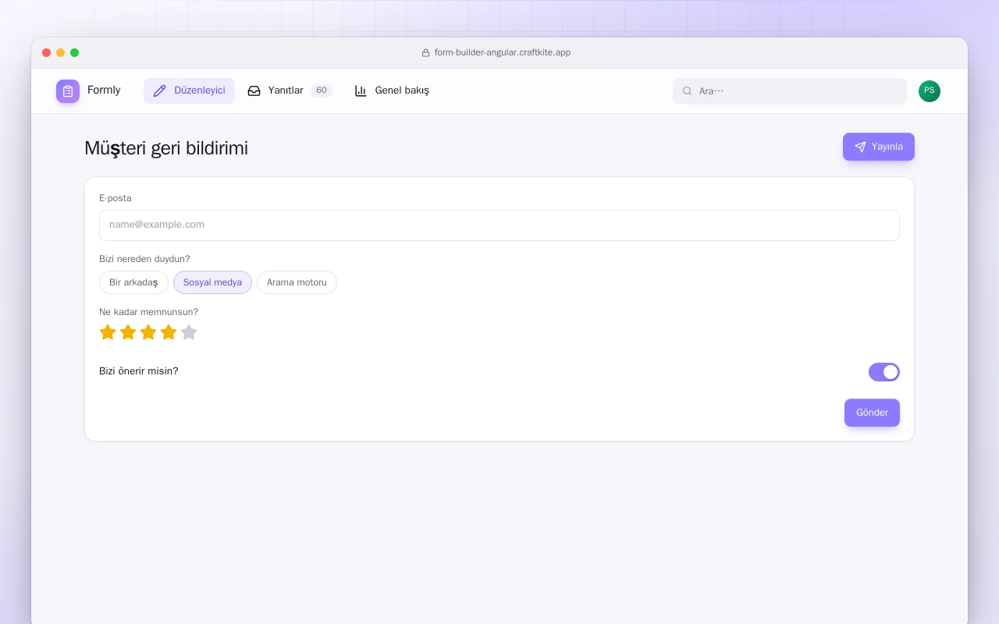Screen dimensions: 999x624
Task: Toggle the "Bizi önerir misin?" switch
Action: click(884, 372)
